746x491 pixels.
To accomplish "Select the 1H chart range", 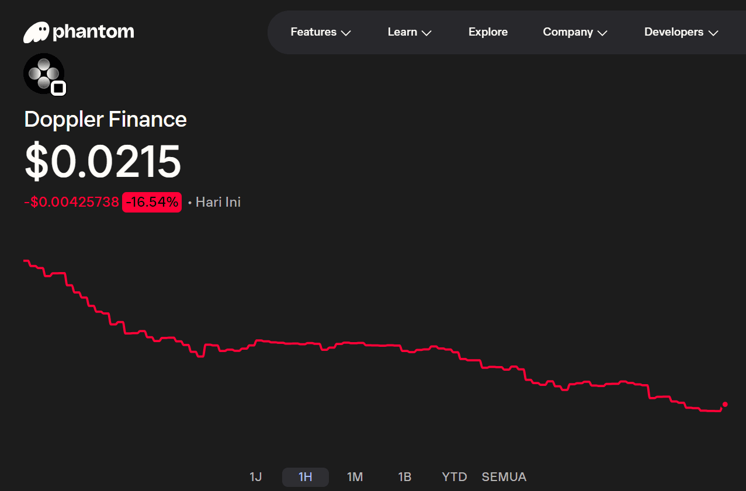I will click(x=306, y=477).
